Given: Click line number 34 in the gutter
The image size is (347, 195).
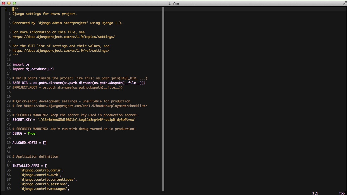Looking at the screenshot, I should (9, 166).
